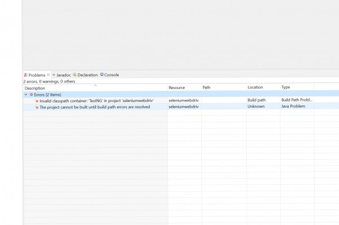
Task: Click the Declaration tab icon
Action: pyautogui.click(x=75, y=74)
